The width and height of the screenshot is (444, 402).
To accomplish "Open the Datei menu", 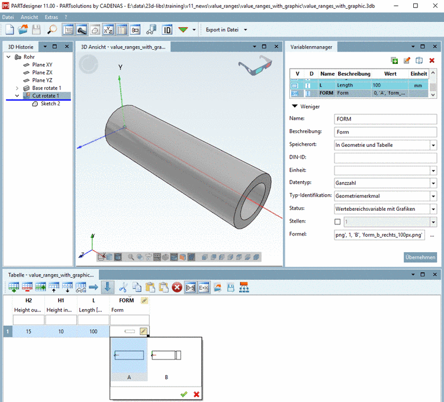I will 8,17.
